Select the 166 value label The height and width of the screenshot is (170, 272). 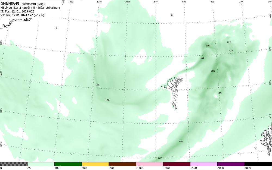(x=202, y=58)
